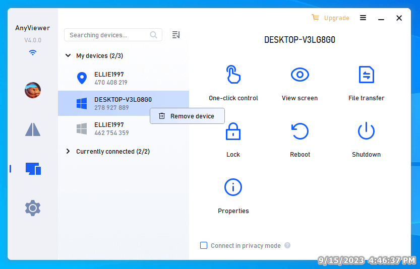Shut down remote PC with power icon
This screenshot has height=269, width=420.
pos(366,131)
